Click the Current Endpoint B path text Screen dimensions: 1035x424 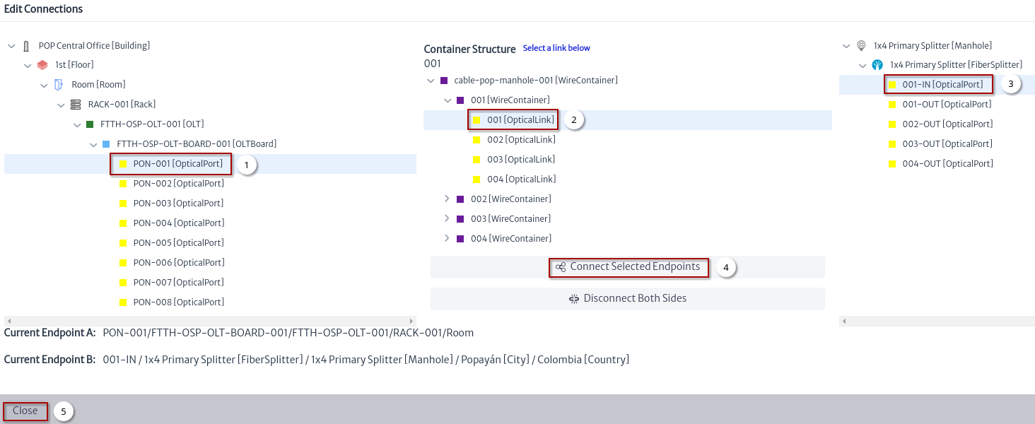366,360
